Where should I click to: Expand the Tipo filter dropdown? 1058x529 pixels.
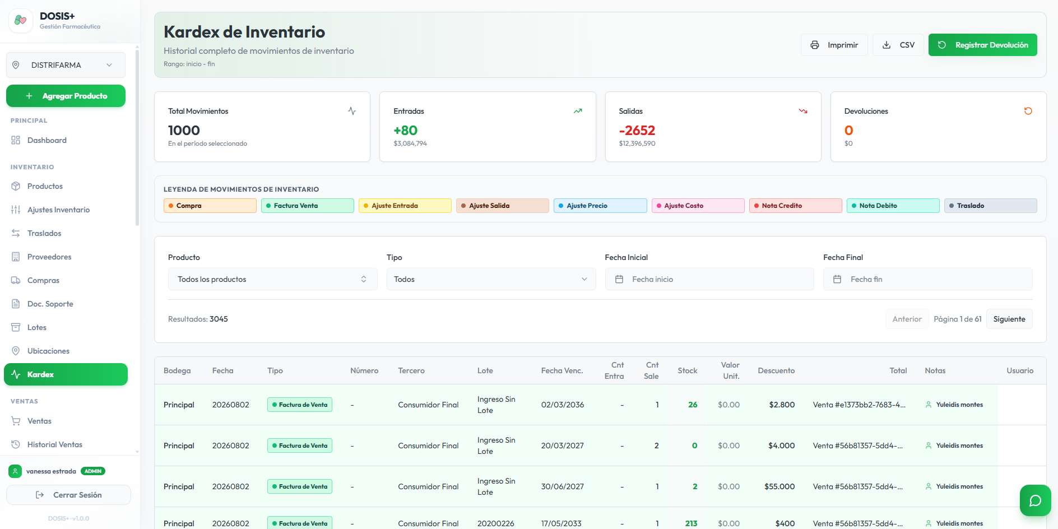pos(491,279)
